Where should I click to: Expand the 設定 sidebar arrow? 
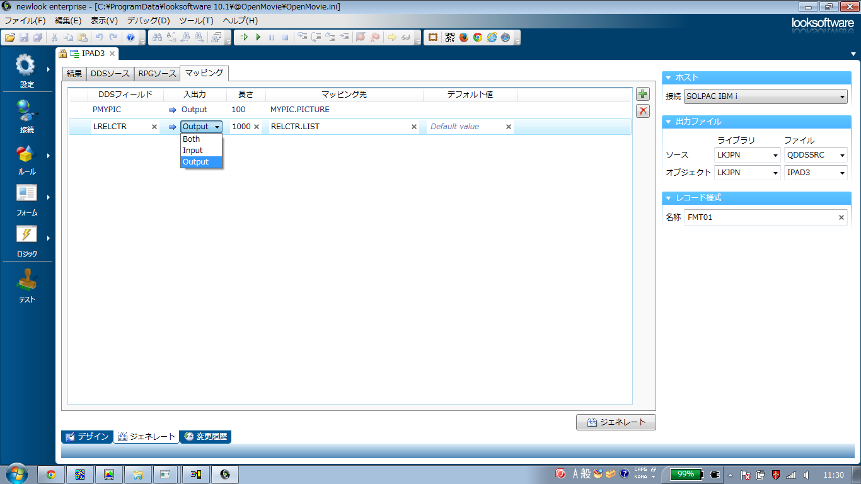[48, 69]
